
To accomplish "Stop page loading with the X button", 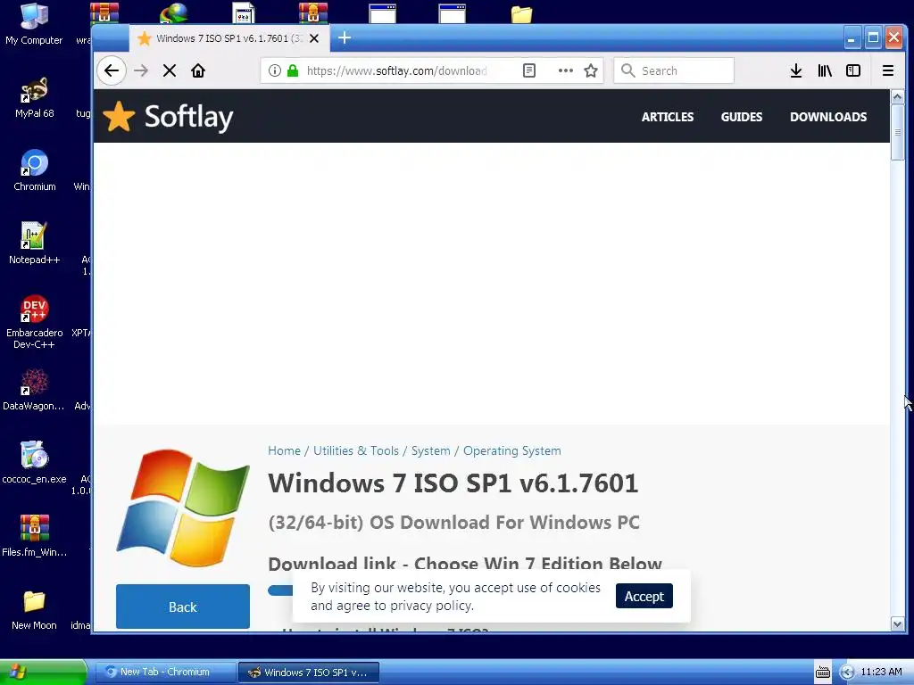I will [x=170, y=71].
